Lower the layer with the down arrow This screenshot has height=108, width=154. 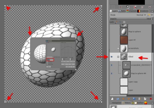pos(129,99)
